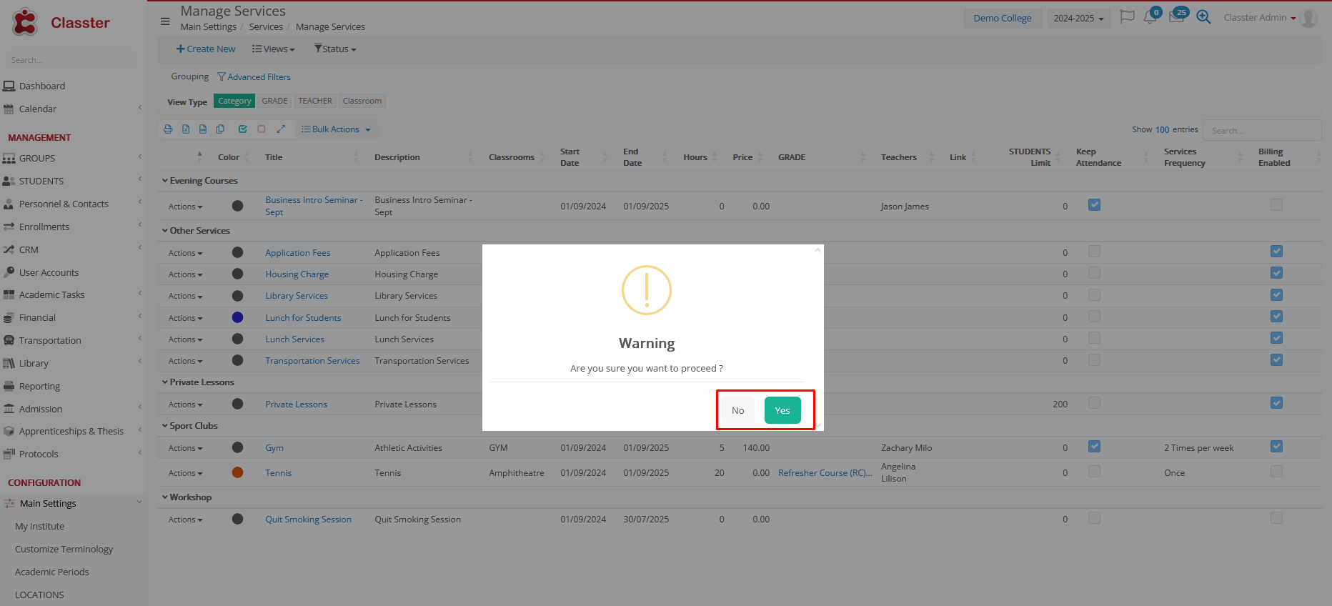Click the copy table icon

(x=221, y=129)
